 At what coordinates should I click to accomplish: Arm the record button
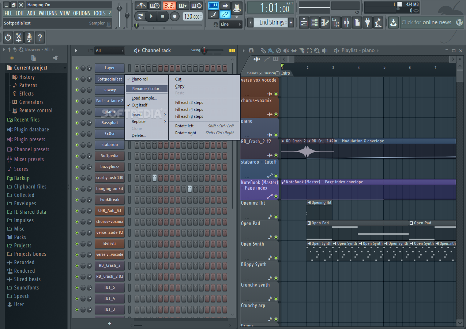point(175,16)
